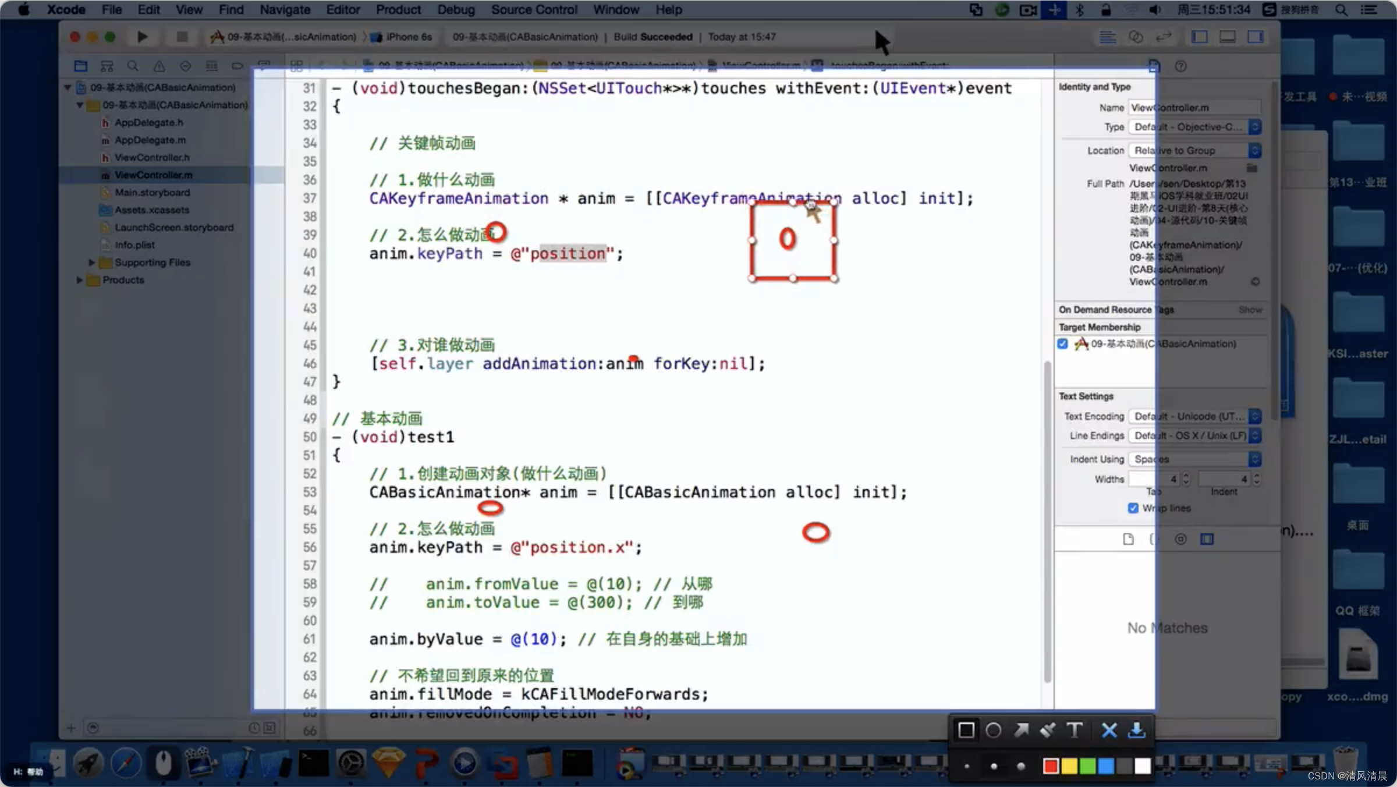The width and height of the screenshot is (1397, 787).
Task: Open the rectangle annotation tool
Action: (965, 731)
